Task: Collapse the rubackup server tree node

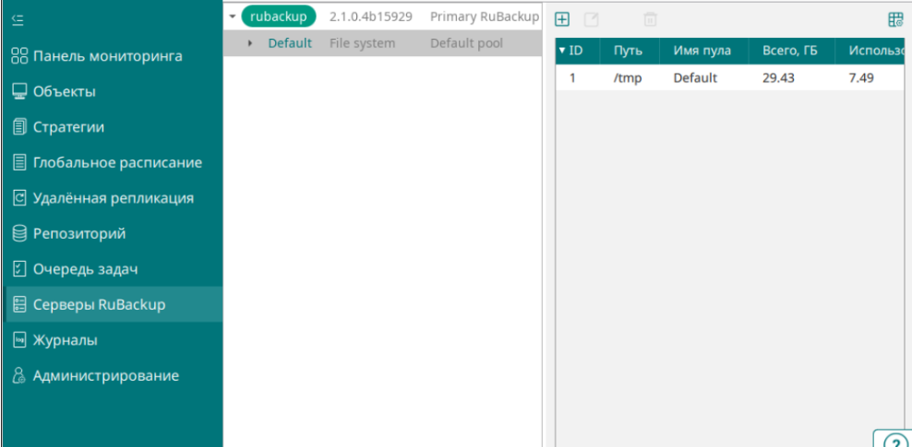Action: (x=233, y=17)
